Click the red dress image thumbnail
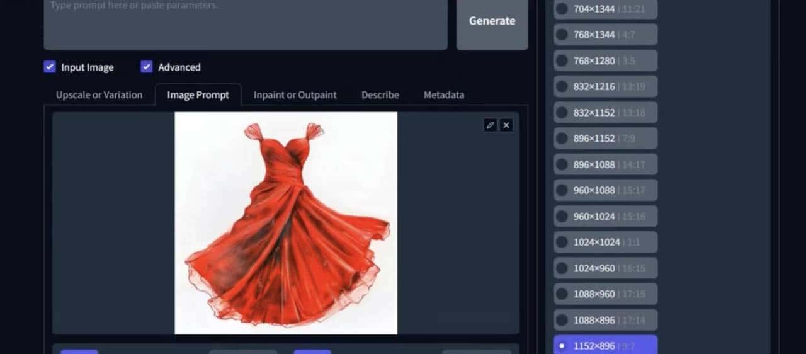Screen dimensions: 806x354 pos(285,223)
